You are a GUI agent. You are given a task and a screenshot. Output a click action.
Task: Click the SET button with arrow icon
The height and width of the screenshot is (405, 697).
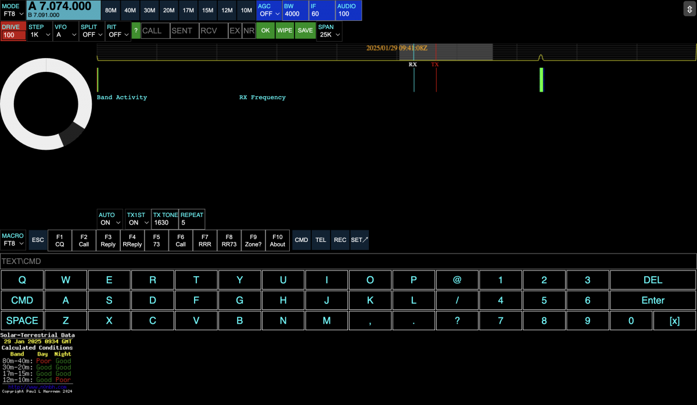pos(360,240)
